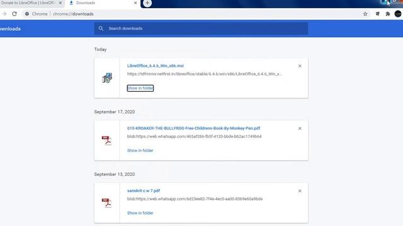The width and height of the screenshot is (403, 226).
Task: Open the Extensions puzzle menu
Action: [388, 14]
